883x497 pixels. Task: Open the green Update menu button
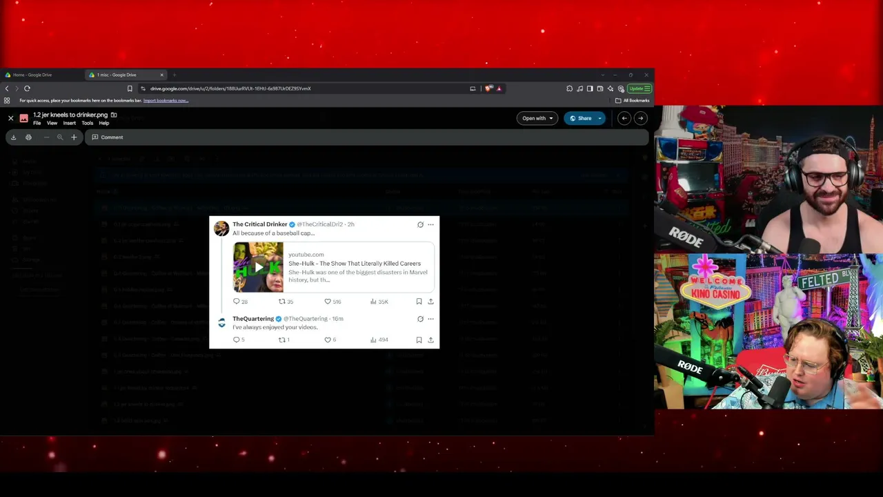pos(639,88)
